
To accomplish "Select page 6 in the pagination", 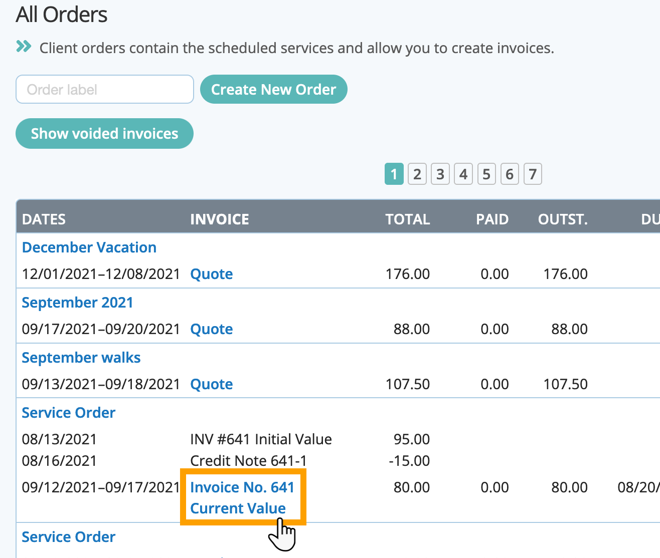I will coord(509,174).
